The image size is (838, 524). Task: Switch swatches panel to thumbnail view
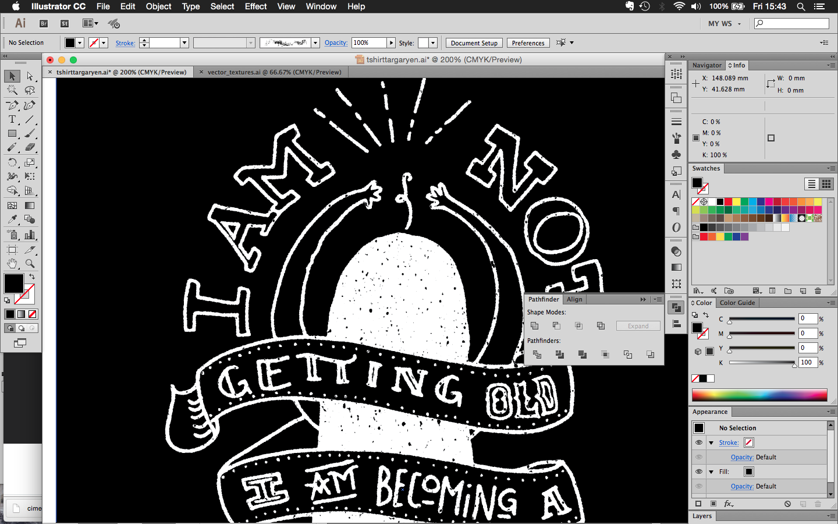point(826,184)
